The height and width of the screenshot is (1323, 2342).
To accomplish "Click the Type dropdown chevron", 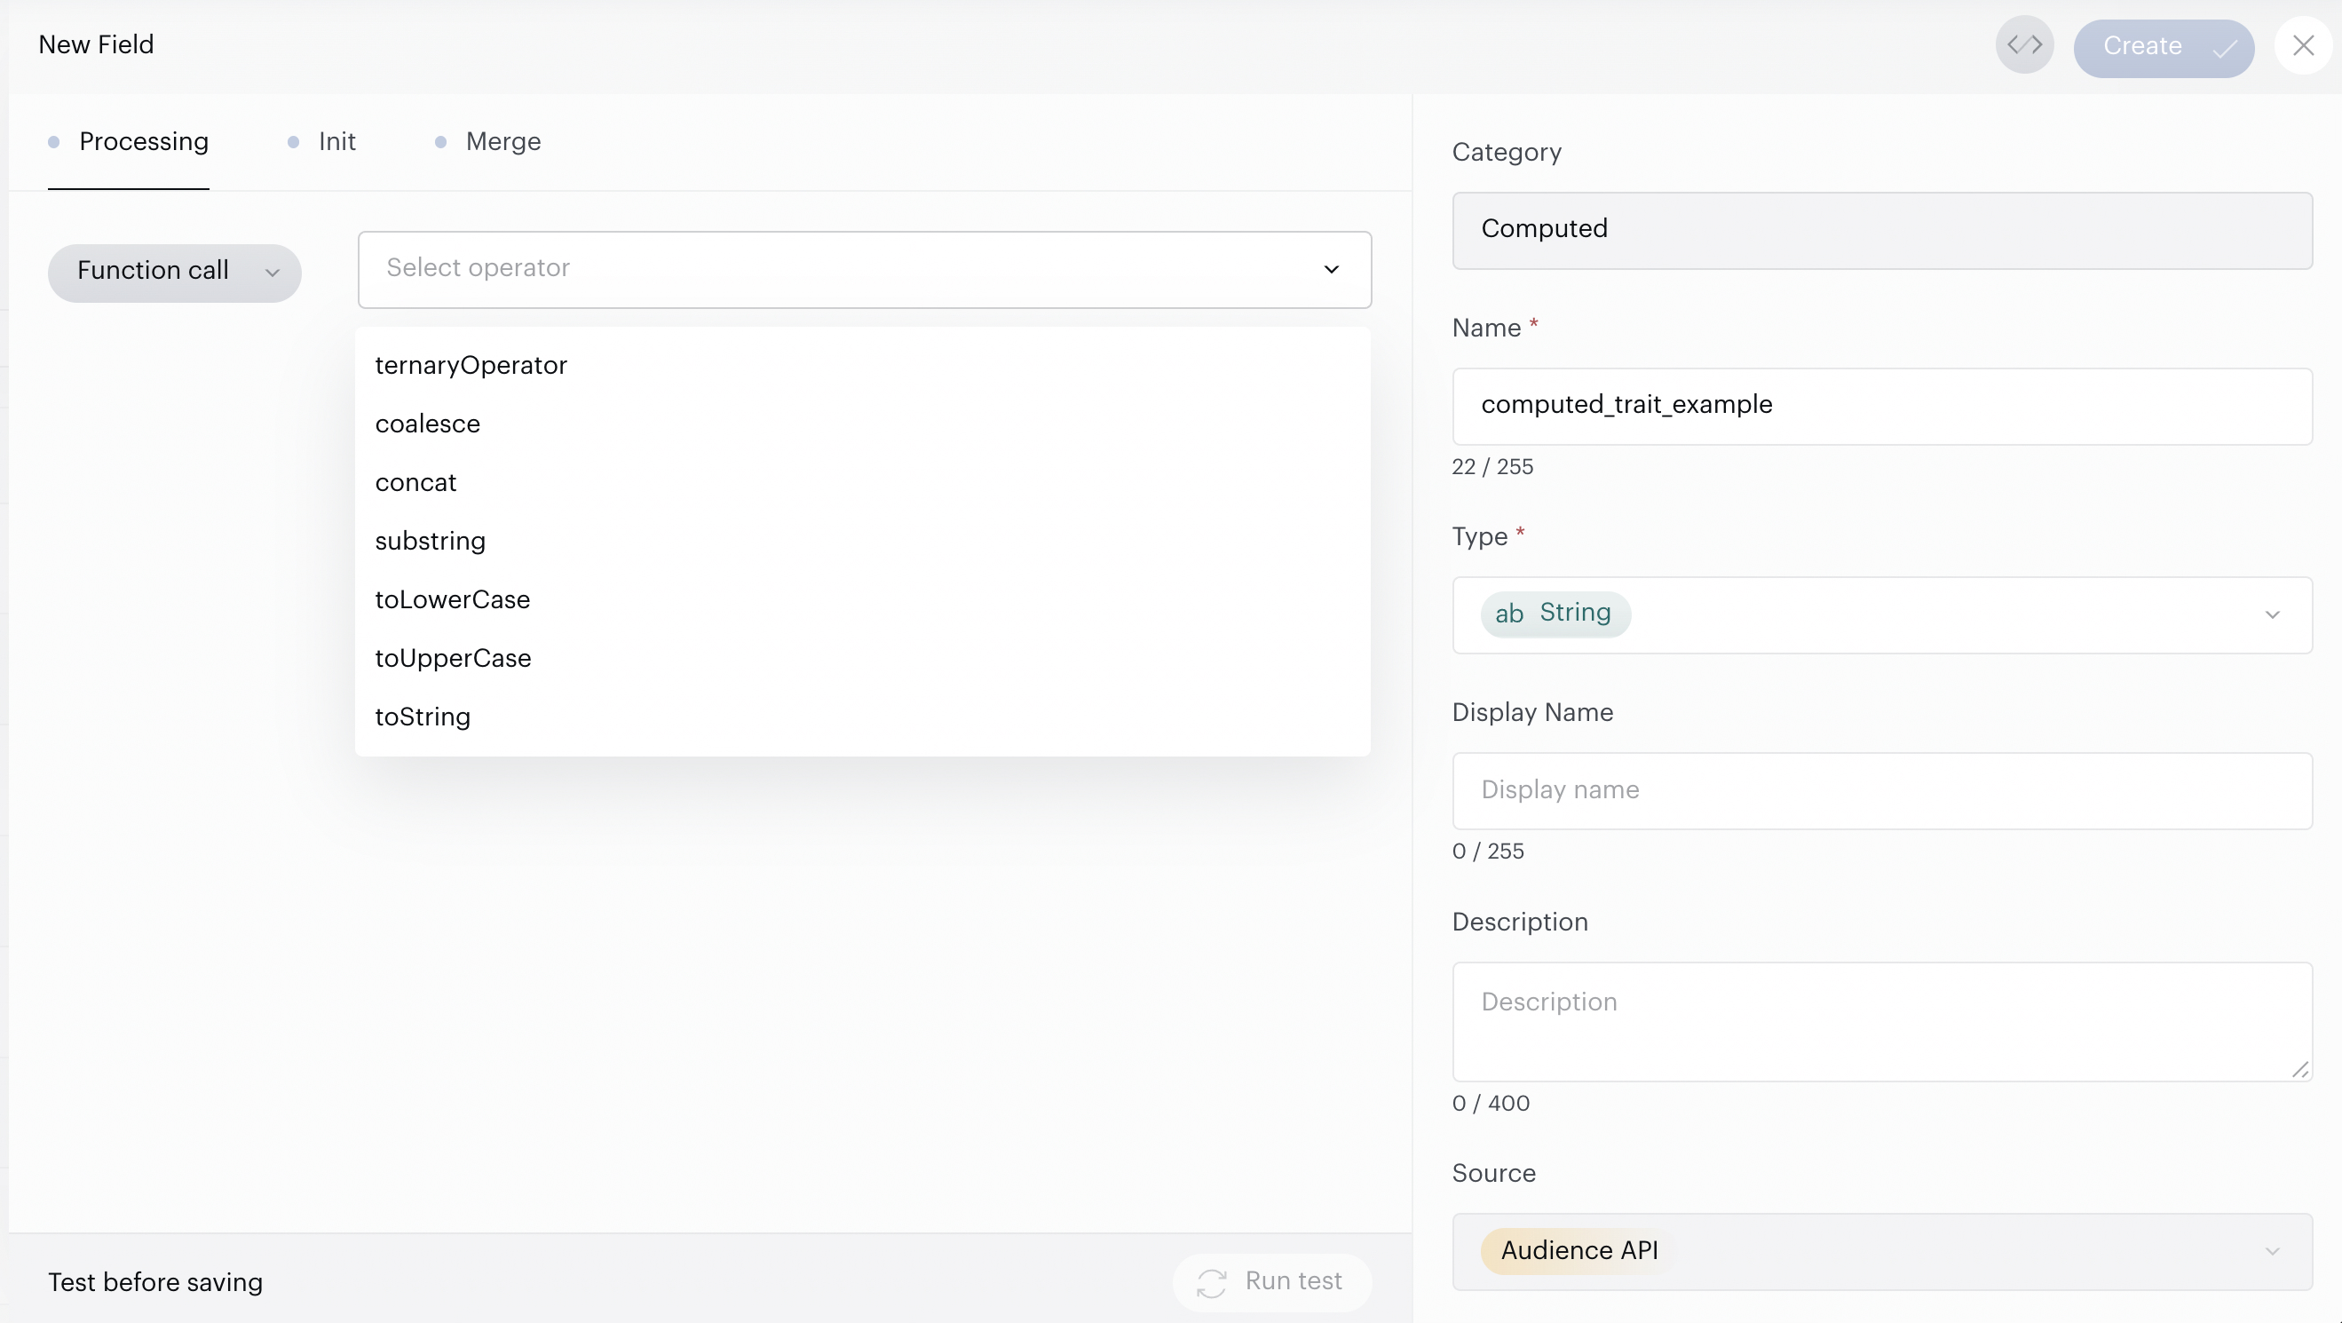I will tap(2272, 614).
